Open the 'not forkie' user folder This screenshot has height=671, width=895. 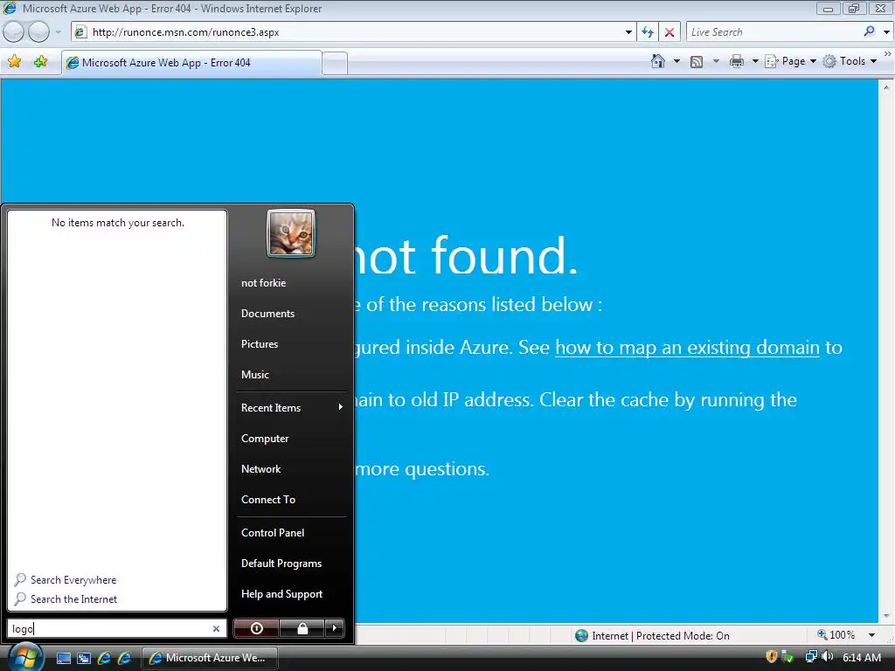click(263, 283)
